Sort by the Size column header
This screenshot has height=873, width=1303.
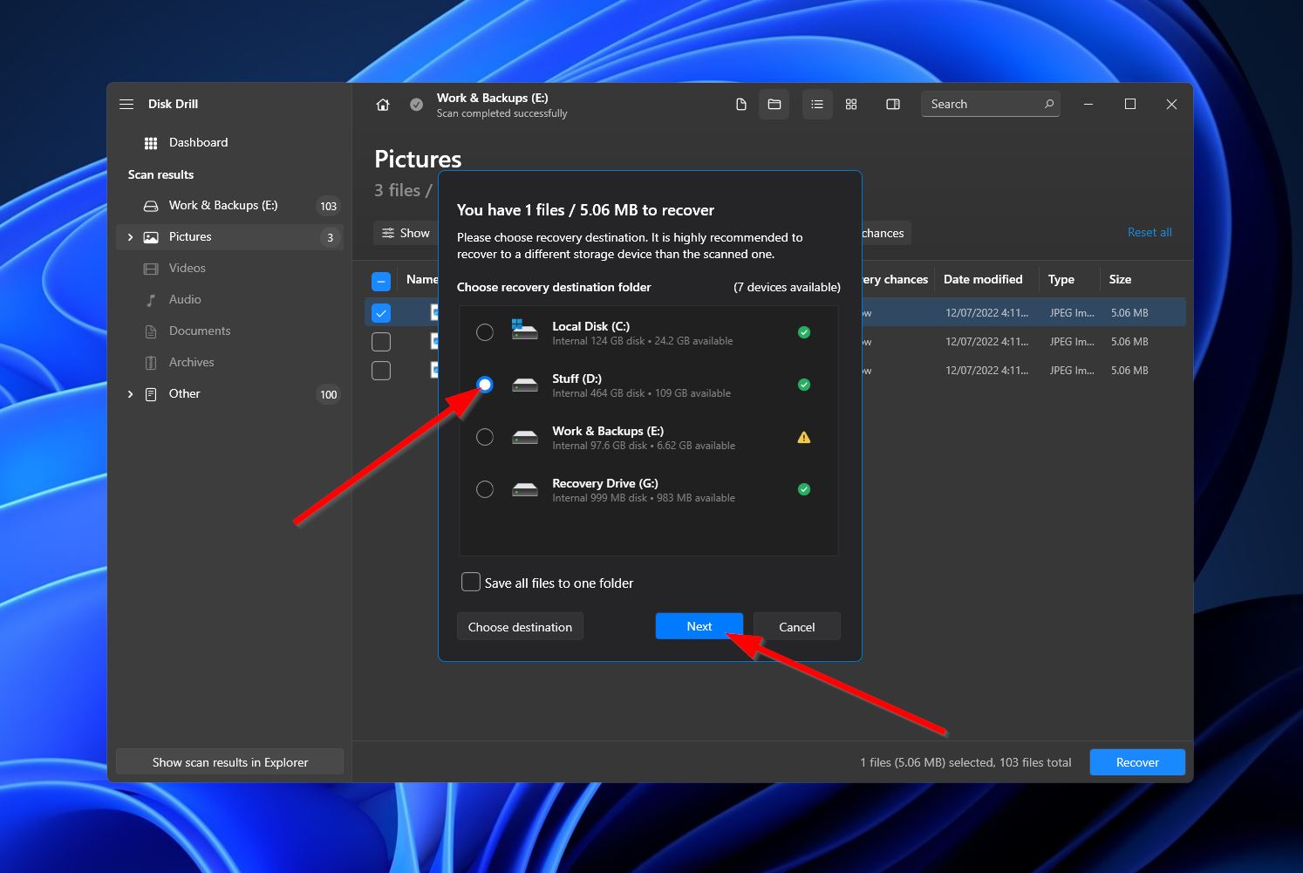coord(1120,279)
